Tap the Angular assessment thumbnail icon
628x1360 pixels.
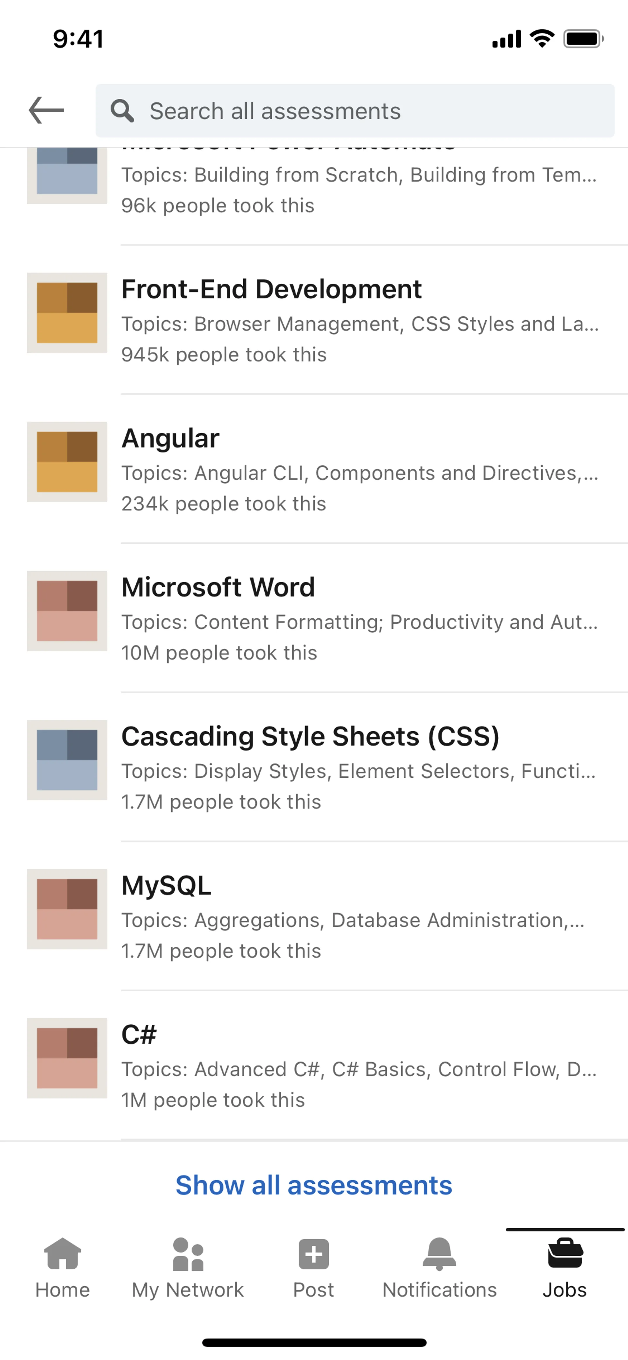(x=67, y=461)
